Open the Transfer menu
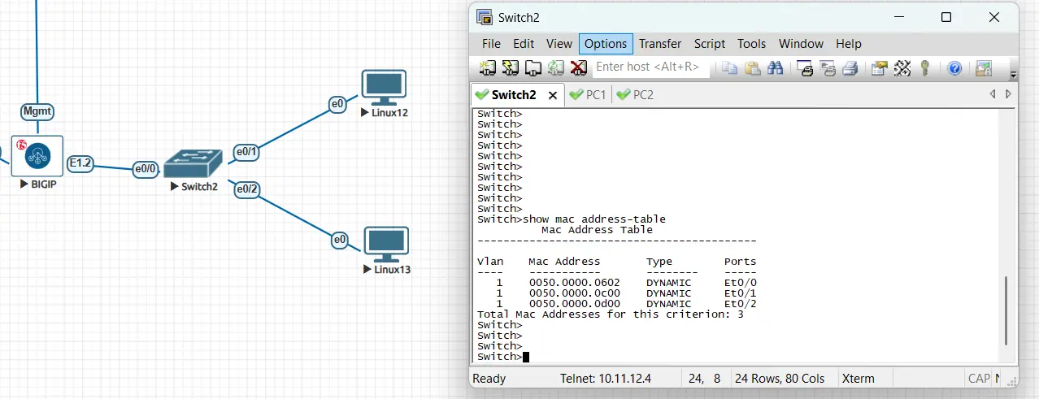The image size is (1039, 399). (x=660, y=44)
